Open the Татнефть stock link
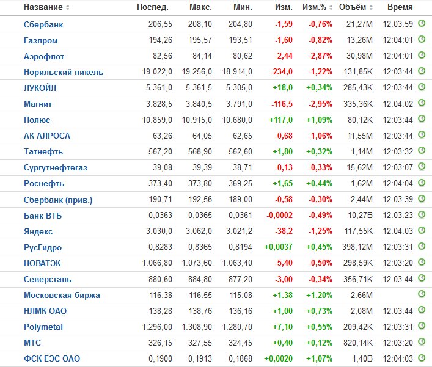Screen dimensions: 432x367 coord(43,151)
